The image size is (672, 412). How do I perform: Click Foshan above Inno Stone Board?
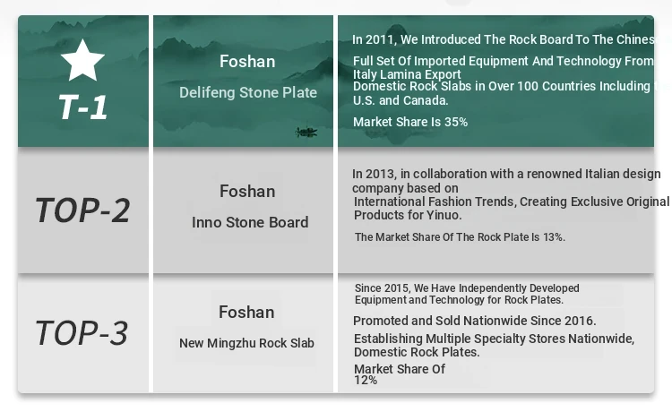point(247,192)
